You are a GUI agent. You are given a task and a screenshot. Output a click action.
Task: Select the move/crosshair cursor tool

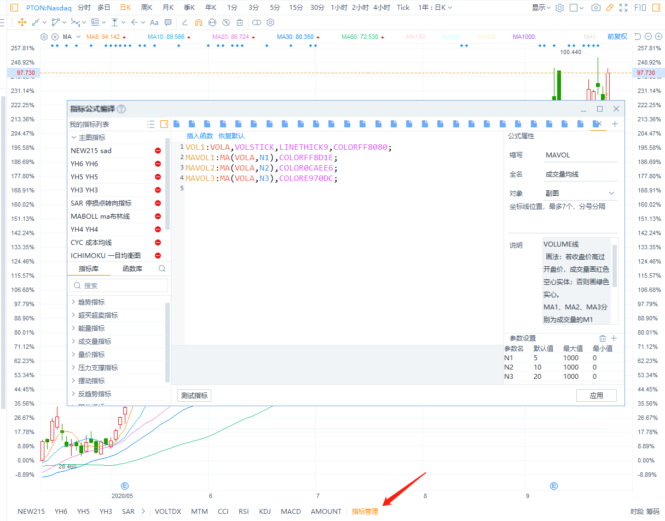[22, 22]
